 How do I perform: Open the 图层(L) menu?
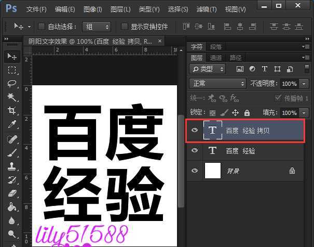tap(120, 9)
